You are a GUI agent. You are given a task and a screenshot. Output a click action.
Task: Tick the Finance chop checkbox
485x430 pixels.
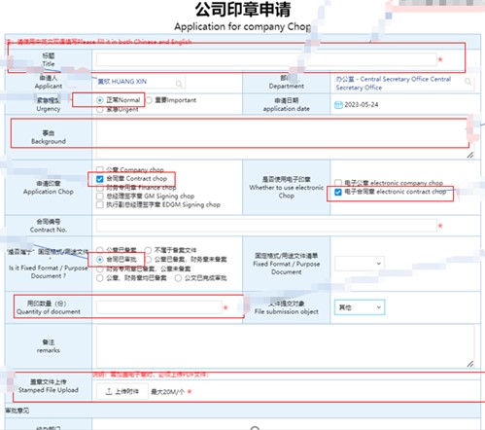pyautogui.click(x=100, y=188)
